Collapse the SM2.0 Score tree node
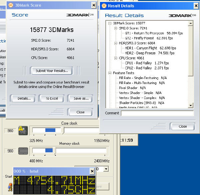The height and width of the screenshot is (195, 200). 116,28
